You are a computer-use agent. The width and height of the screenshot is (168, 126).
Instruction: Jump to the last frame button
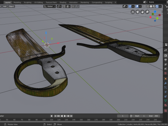pos(71,116)
